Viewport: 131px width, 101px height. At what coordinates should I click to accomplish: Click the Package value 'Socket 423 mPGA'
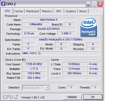[x=49, y=29]
